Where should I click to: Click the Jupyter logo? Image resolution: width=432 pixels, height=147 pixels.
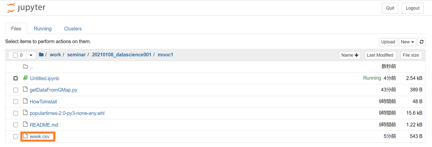[x=26, y=8]
